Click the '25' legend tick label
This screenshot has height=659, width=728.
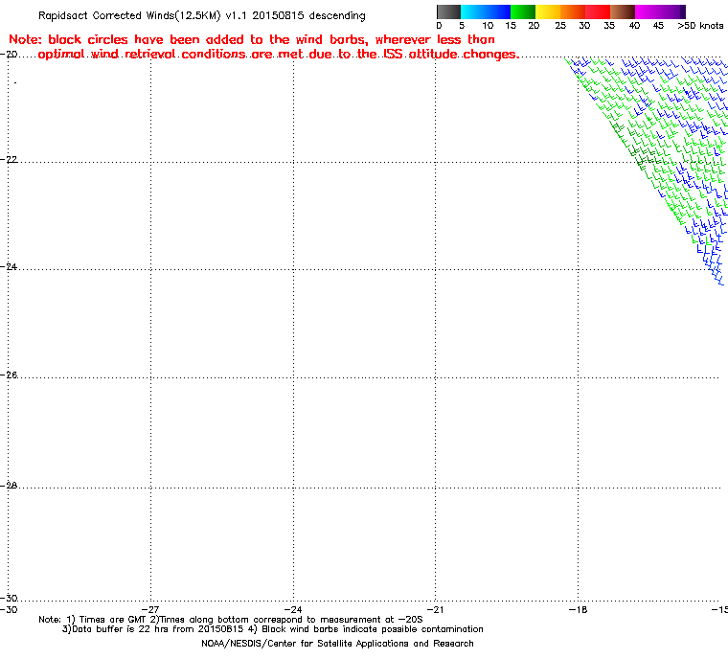[560, 26]
